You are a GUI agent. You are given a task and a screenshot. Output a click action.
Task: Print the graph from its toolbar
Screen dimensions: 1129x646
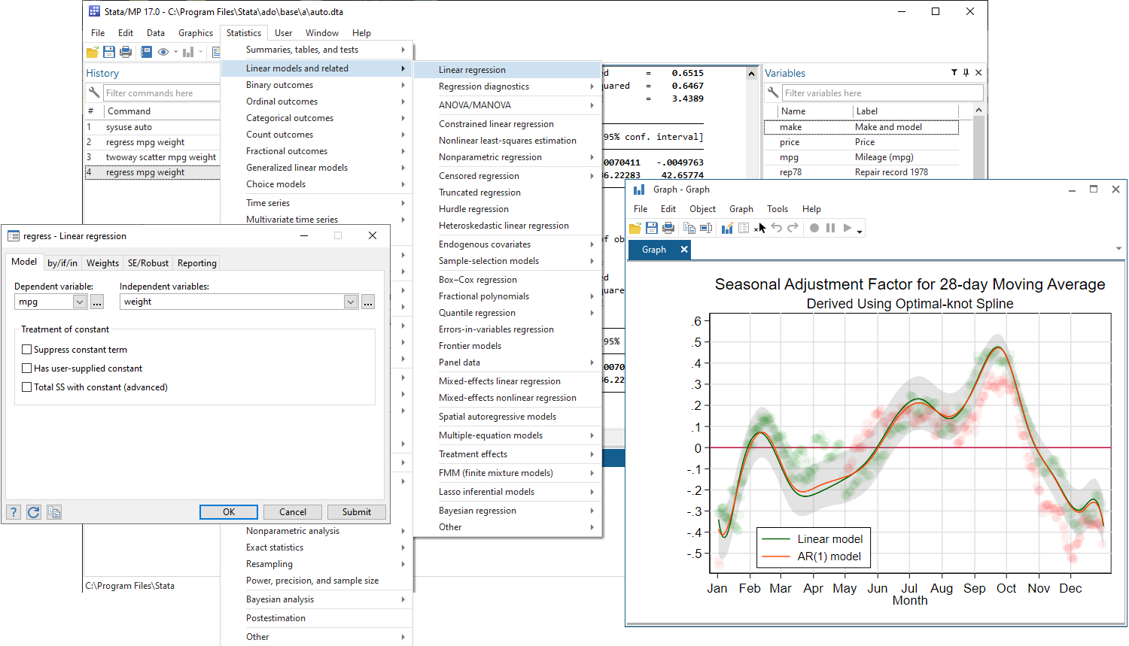pos(670,228)
